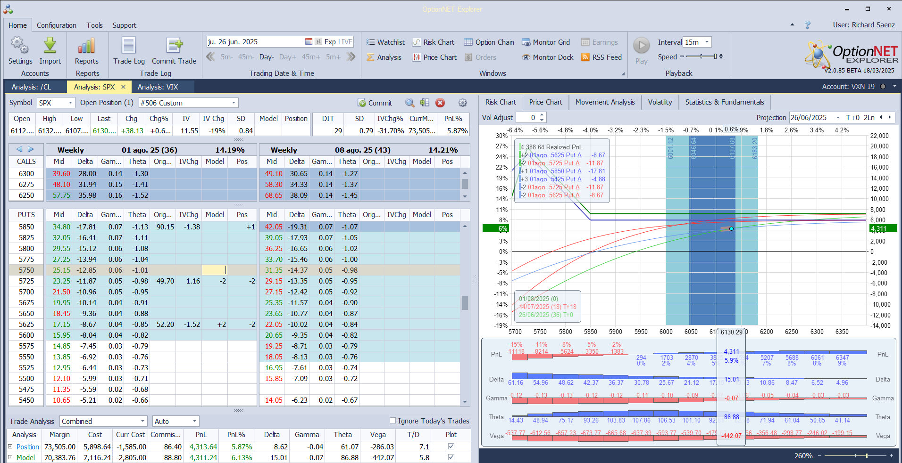Click the red delete position icon
902x463 pixels.
[440, 103]
